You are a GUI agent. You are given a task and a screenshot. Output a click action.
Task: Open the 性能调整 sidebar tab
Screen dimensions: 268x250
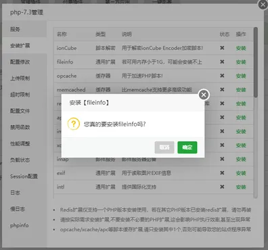(x=24, y=143)
